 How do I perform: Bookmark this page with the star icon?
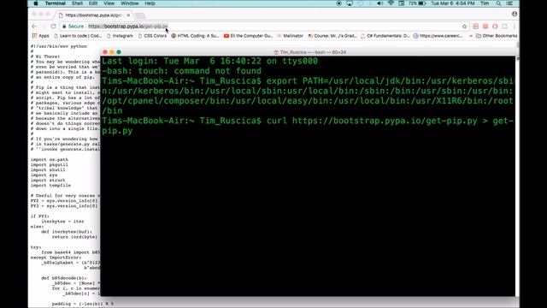click(464, 27)
